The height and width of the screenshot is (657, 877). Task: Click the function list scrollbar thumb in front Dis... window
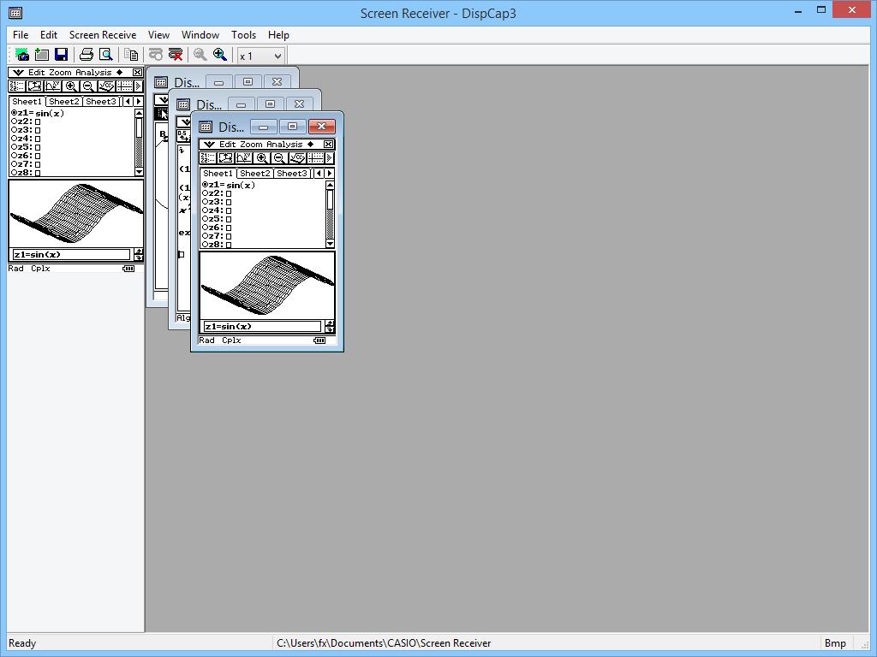[x=330, y=198]
